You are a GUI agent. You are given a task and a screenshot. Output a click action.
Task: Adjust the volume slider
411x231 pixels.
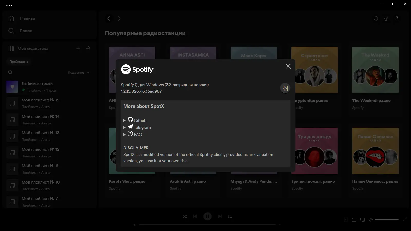coord(387,220)
